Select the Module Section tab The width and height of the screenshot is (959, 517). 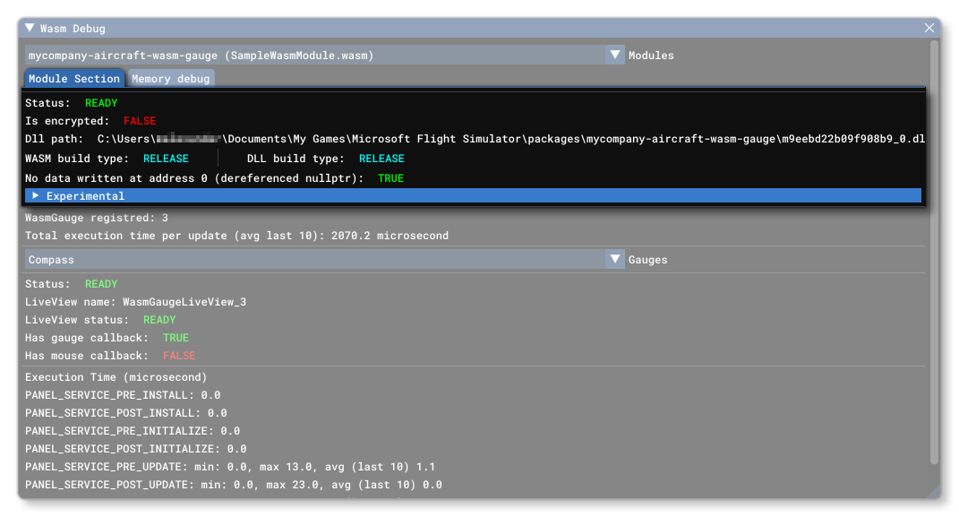click(x=73, y=78)
